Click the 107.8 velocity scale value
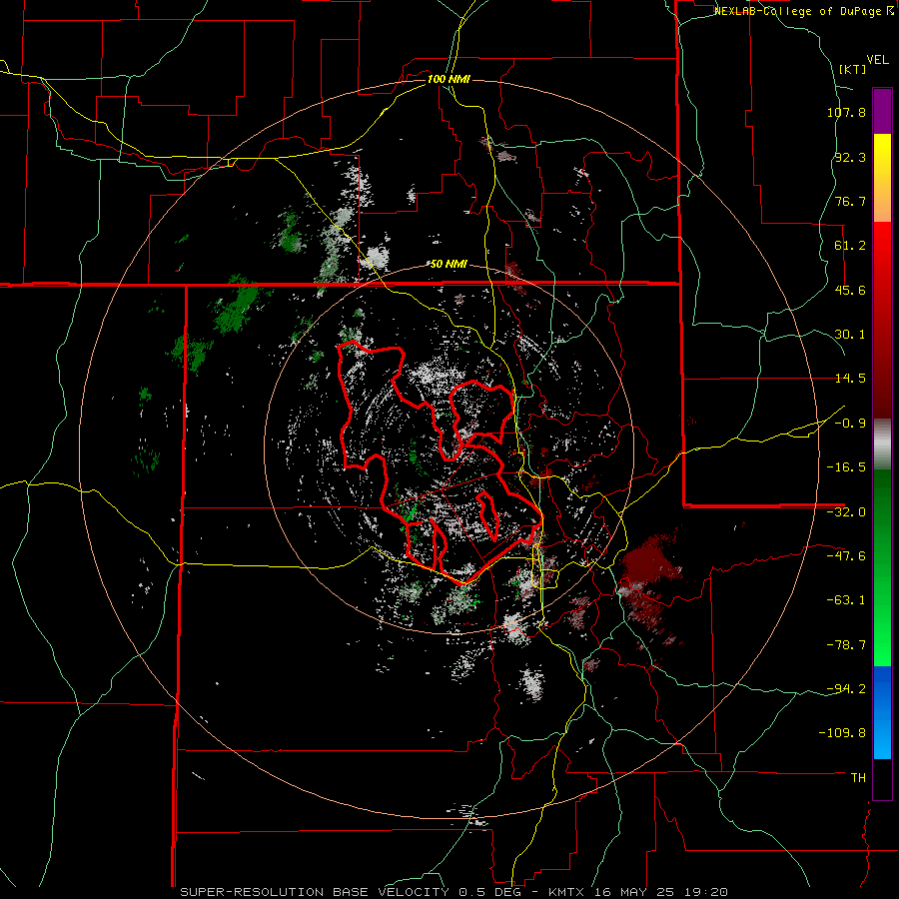The width and height of the screenshot is (899, 899). (x=846, y=112)
